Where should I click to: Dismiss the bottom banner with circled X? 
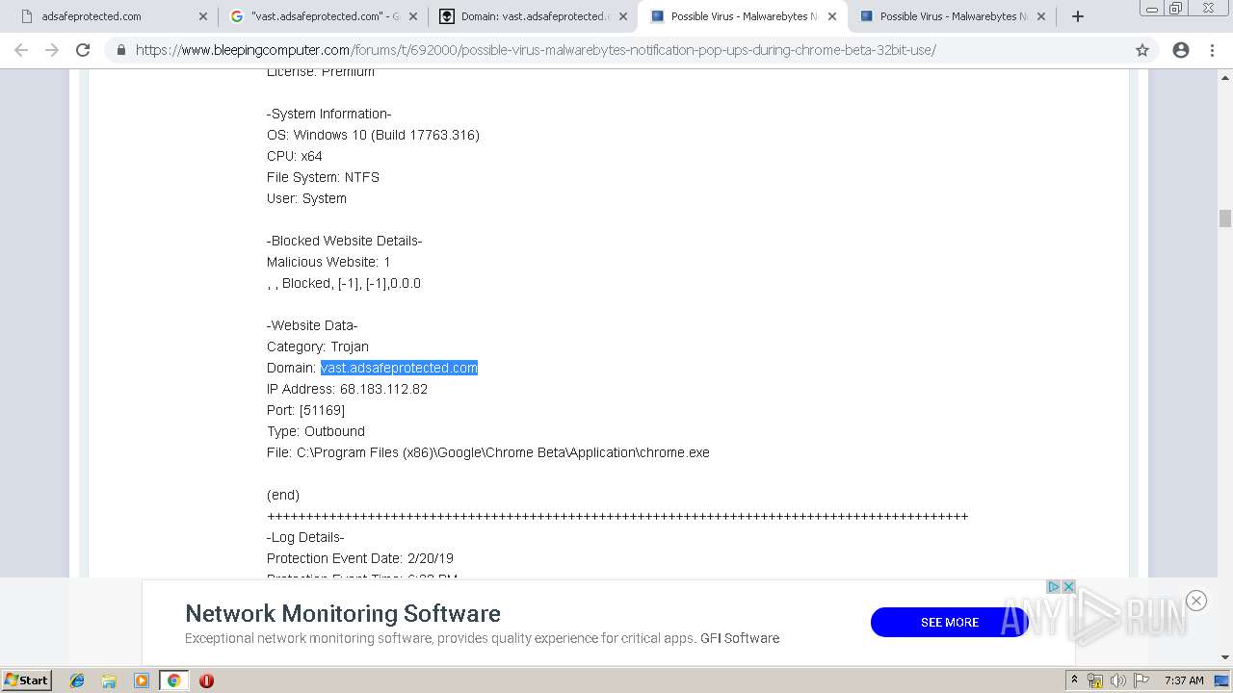click(x=1196, y=601)
